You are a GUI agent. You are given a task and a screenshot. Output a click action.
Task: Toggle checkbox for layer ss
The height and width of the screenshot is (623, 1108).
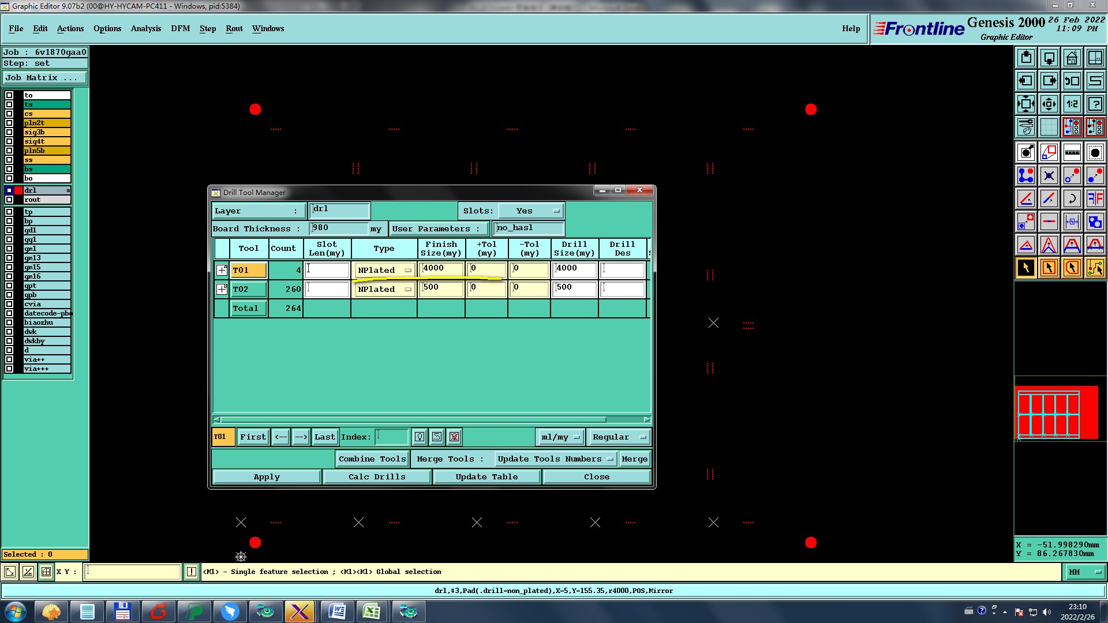(9, 160)
